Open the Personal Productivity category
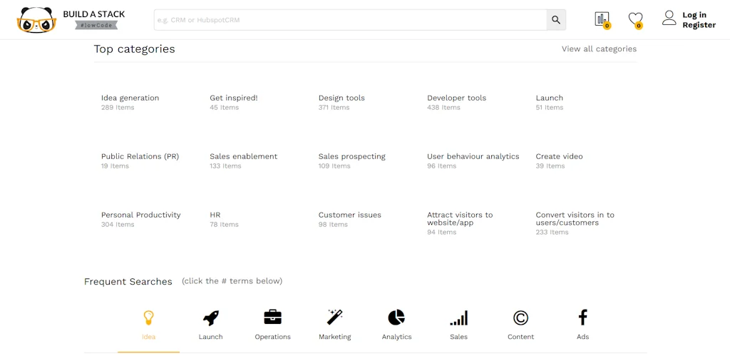 pyautogui.click(x=140, y=215)
